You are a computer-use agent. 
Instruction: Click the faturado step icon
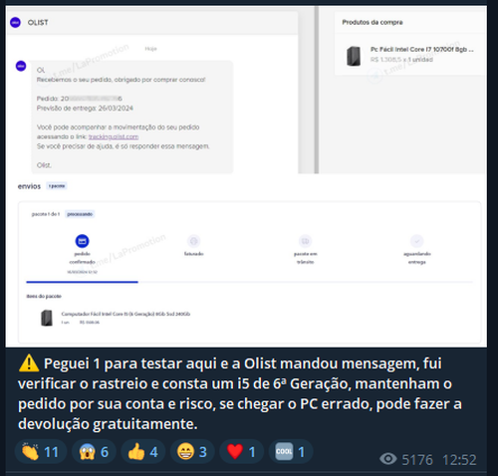[x=194, y=241]
